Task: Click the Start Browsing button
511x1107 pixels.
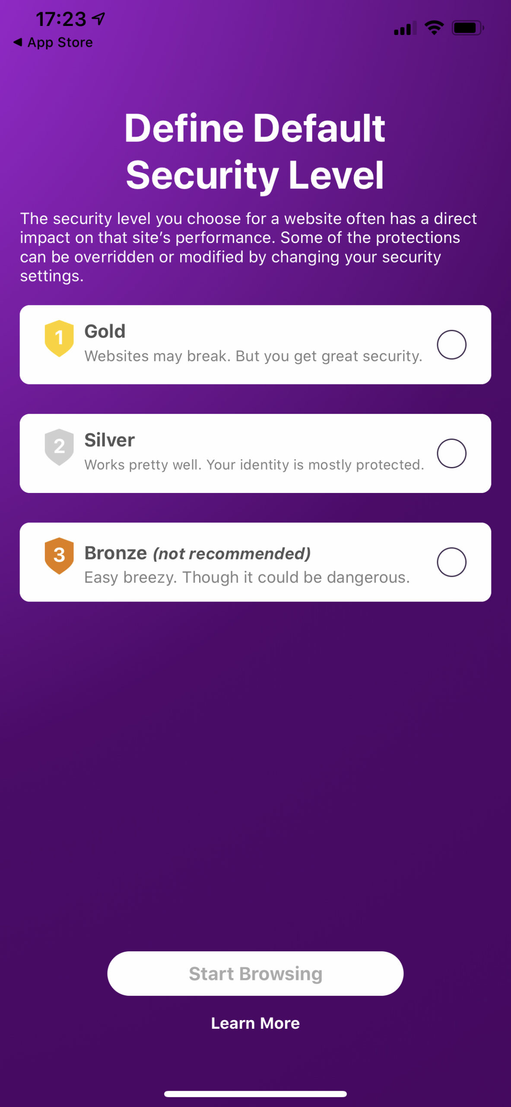Action: pyautogui.click(x=255, y=973)
